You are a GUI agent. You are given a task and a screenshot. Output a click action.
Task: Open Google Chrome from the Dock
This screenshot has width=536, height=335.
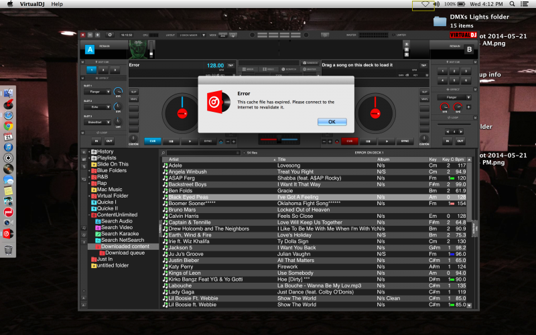[x=8, y=126]
